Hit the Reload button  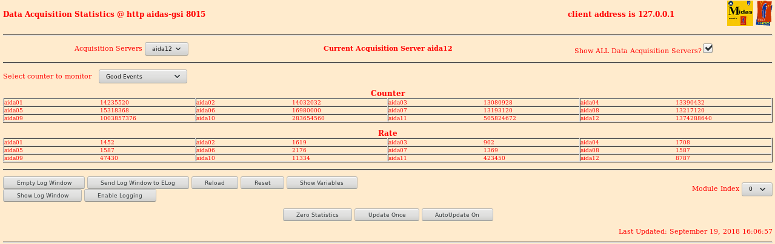tap(215, 182)
